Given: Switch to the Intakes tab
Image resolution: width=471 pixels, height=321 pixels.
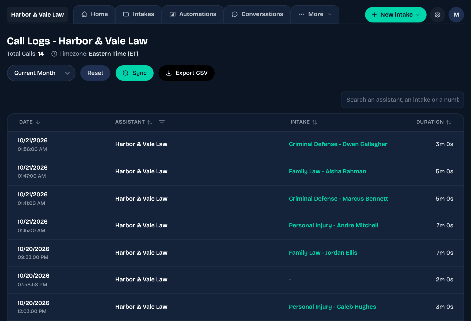Looking at the screenshot, I should point(138,14).
